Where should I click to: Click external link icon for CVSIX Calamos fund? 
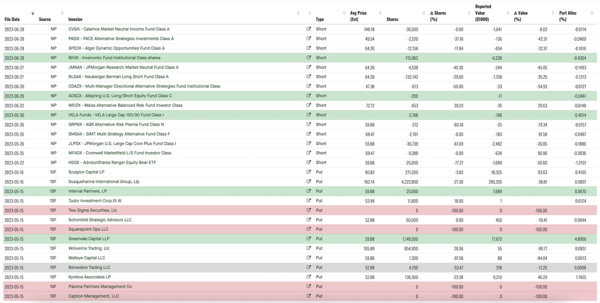tap(308, 29)
